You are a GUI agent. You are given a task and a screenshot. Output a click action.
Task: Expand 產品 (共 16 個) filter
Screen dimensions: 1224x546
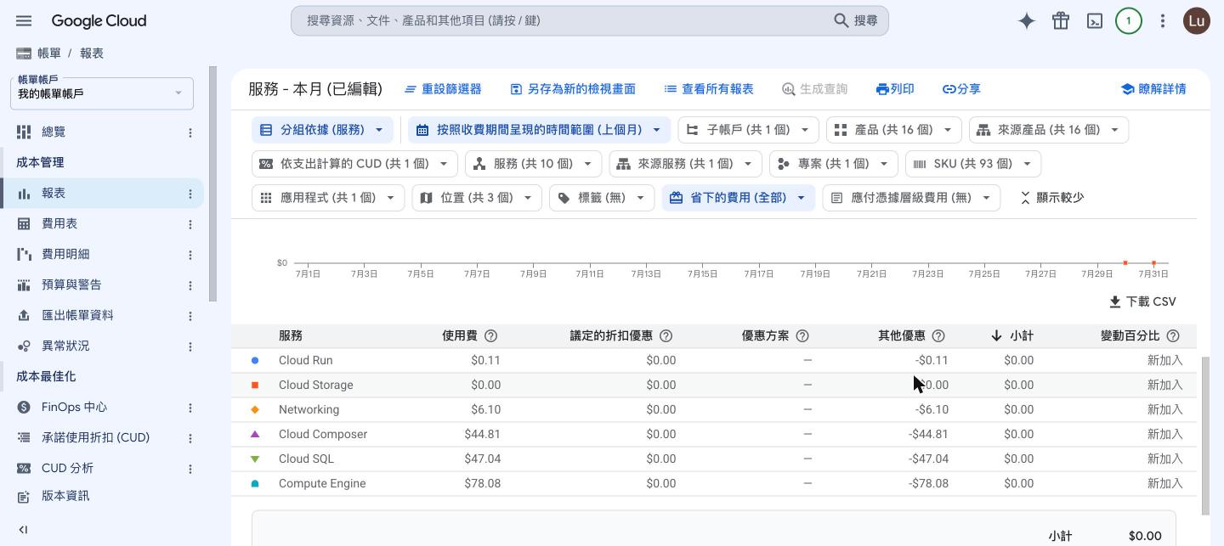pyautogui.click(x=893, y=130)
